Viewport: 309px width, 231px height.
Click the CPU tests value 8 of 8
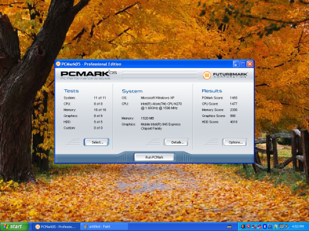pyautogui.click(x=98, y=104)
